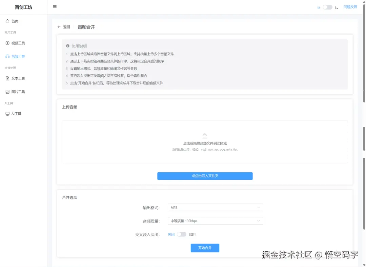
Task: Click the sun icon for light mode
Action: pyautogui.click(x=319, y=7)
